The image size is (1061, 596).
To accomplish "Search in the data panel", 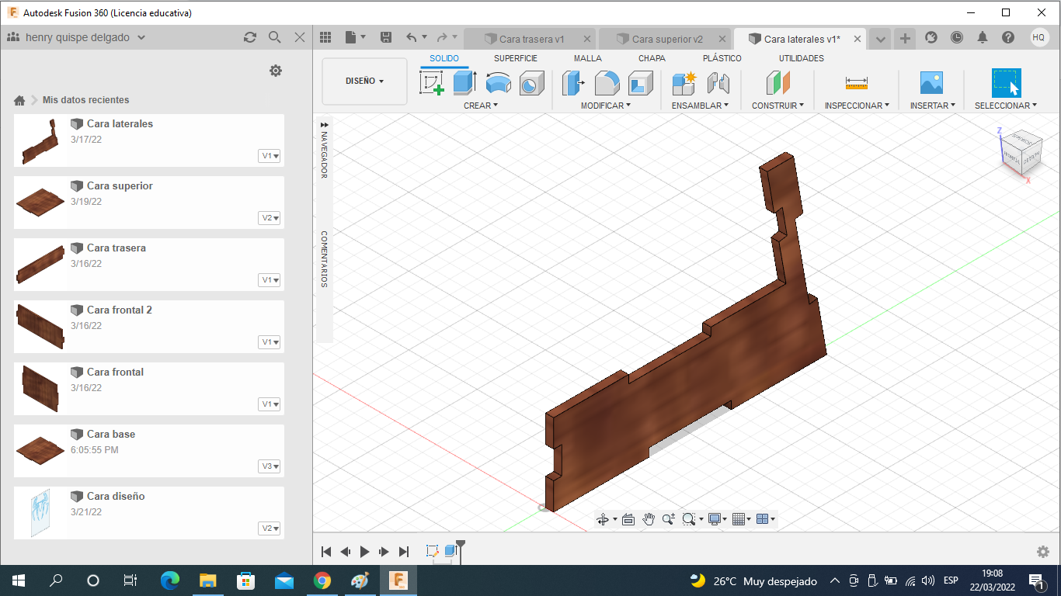I will click(x=274, y=37).
